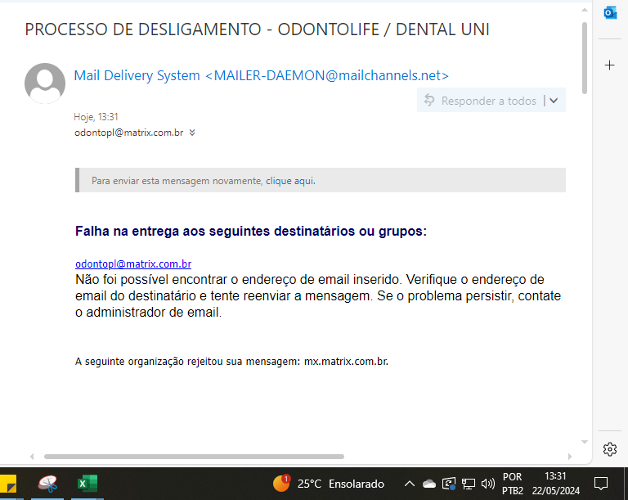
Task: Switch keyboard language POR PTB2
Action: [512, 484]
